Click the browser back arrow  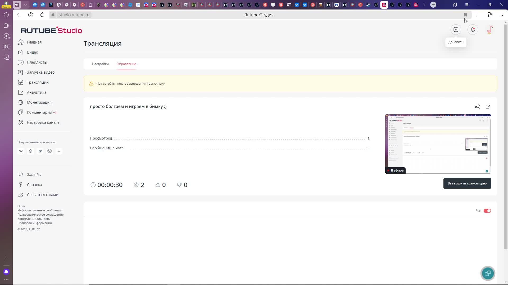(19, 15)
